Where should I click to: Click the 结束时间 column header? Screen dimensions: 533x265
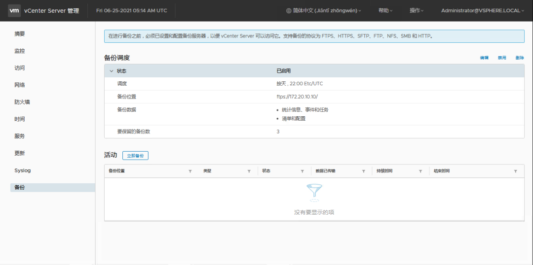click(x=442, y=171)
